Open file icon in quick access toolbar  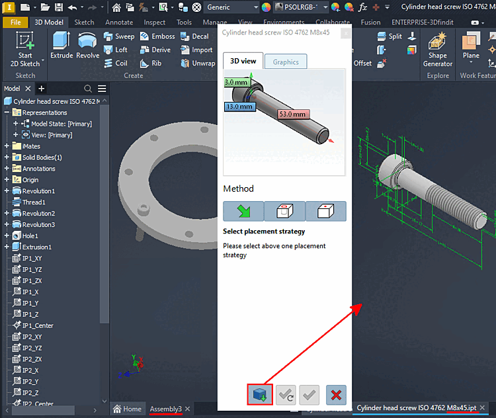click(45, 7)
